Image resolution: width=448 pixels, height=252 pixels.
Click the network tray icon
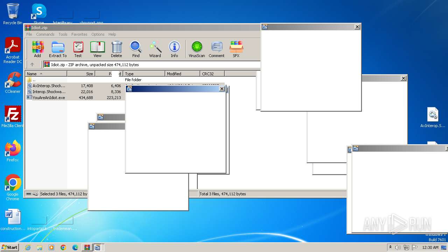pyautogui.click(x=406, y=247)
